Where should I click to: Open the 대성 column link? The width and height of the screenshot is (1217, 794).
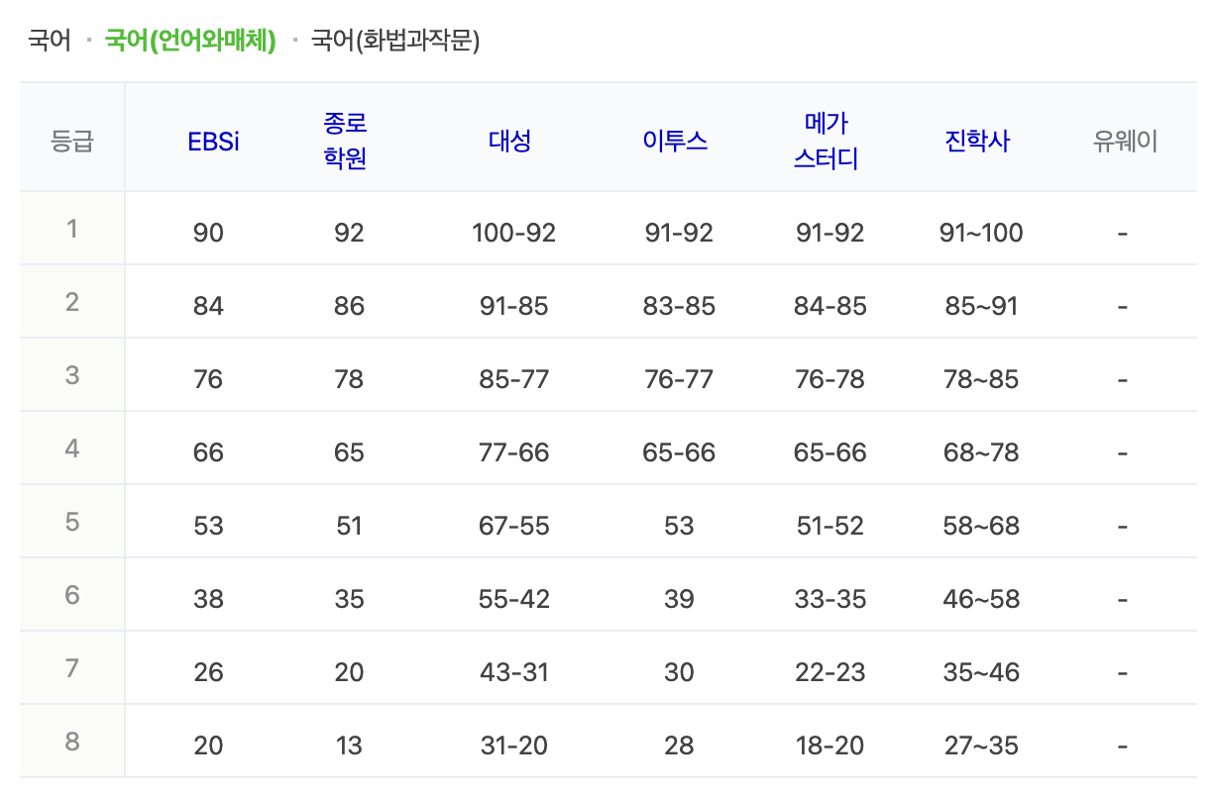[x=510, y=141]
